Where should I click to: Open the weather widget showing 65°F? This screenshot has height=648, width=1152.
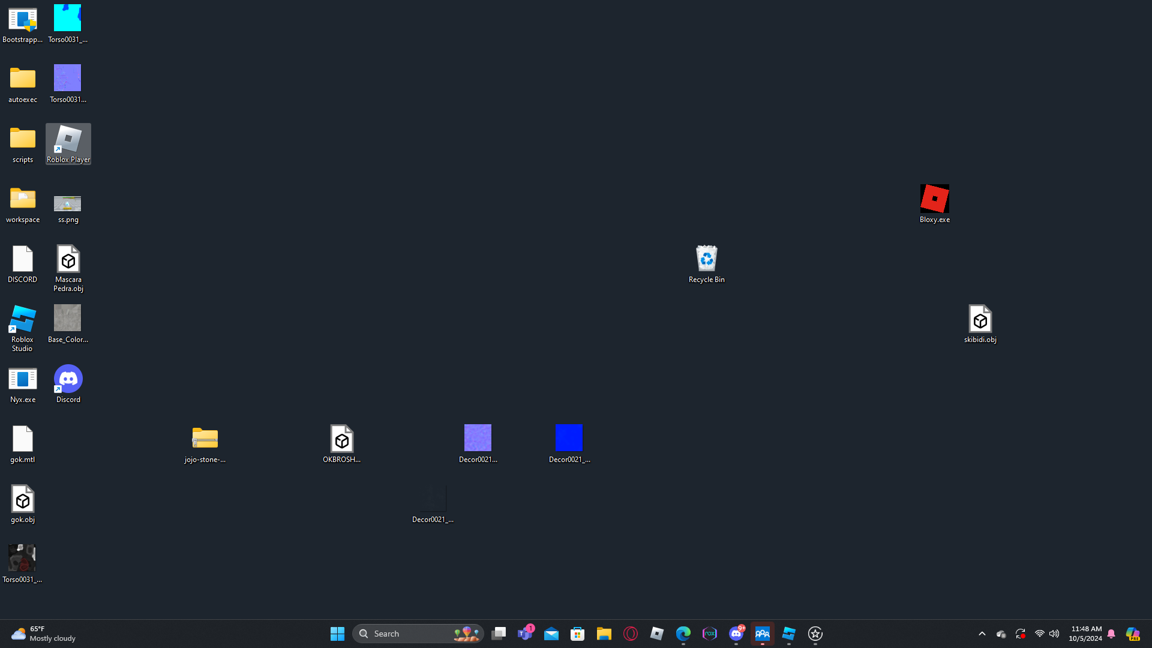click(x=43, y=634)
